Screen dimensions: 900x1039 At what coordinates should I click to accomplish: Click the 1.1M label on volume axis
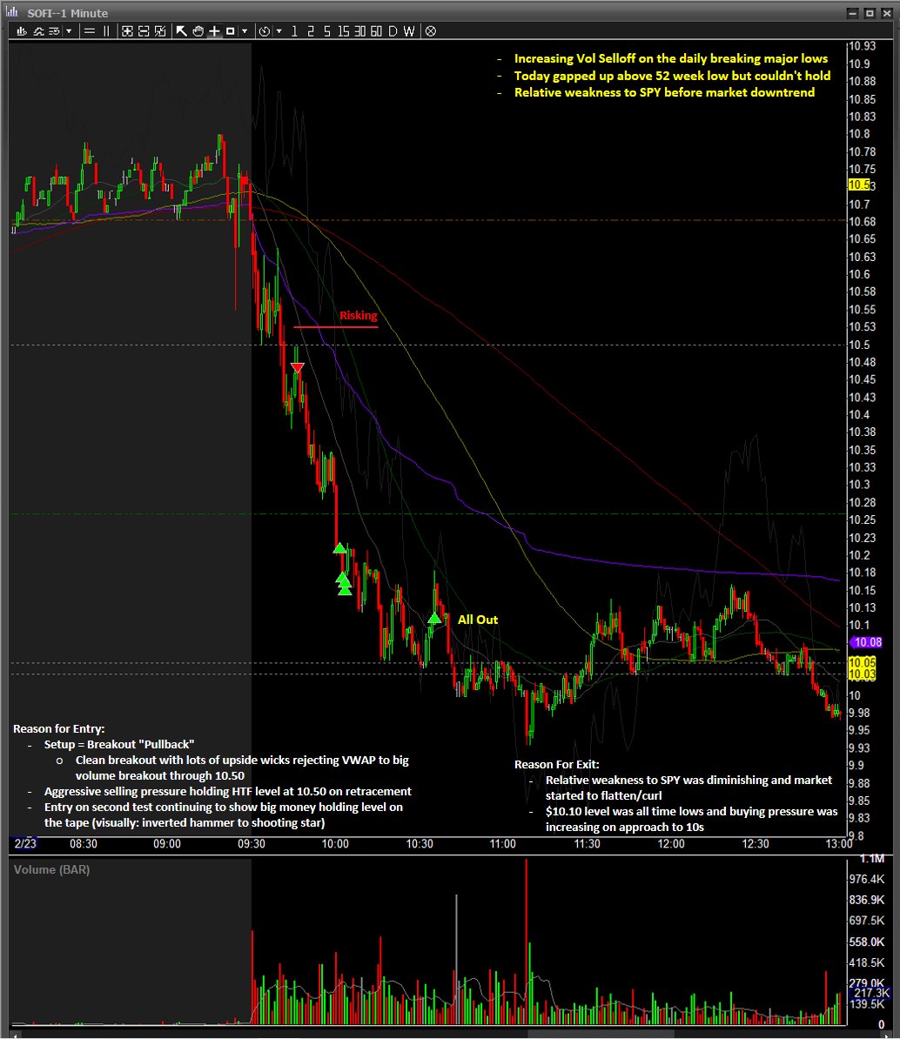pos(872,859)
